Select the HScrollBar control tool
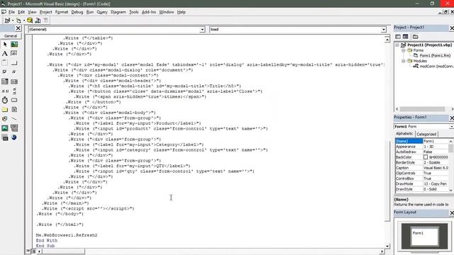454x255 pixels. tap(5, 91)
